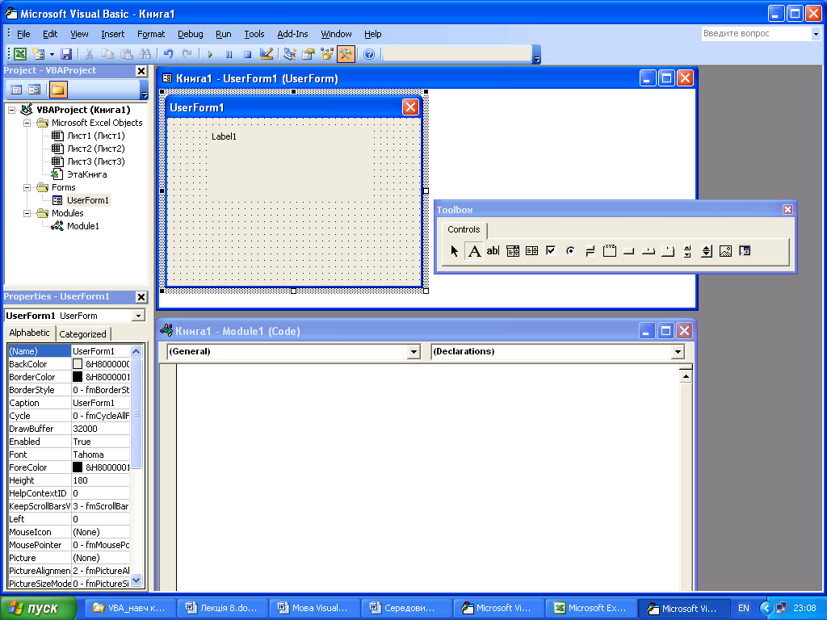Collapse the VBAProject (Книга1) tree node
827x620 pixels.
click(x=11, y=110)
